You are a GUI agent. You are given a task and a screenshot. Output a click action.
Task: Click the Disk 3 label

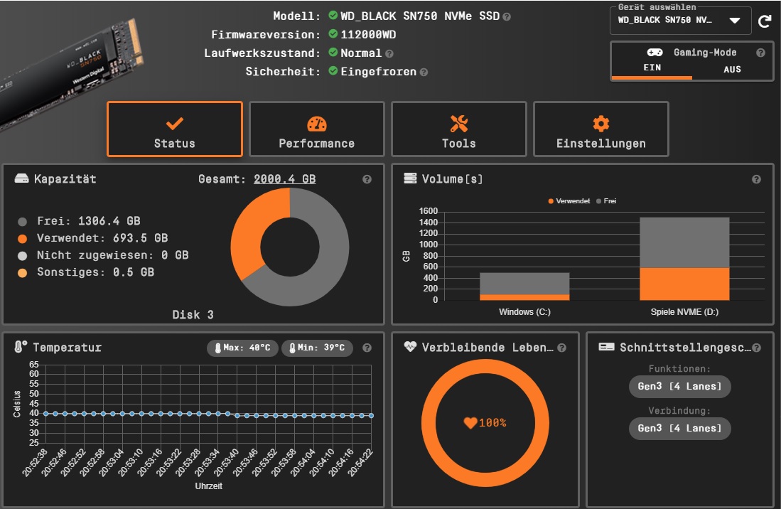point(193,315)
